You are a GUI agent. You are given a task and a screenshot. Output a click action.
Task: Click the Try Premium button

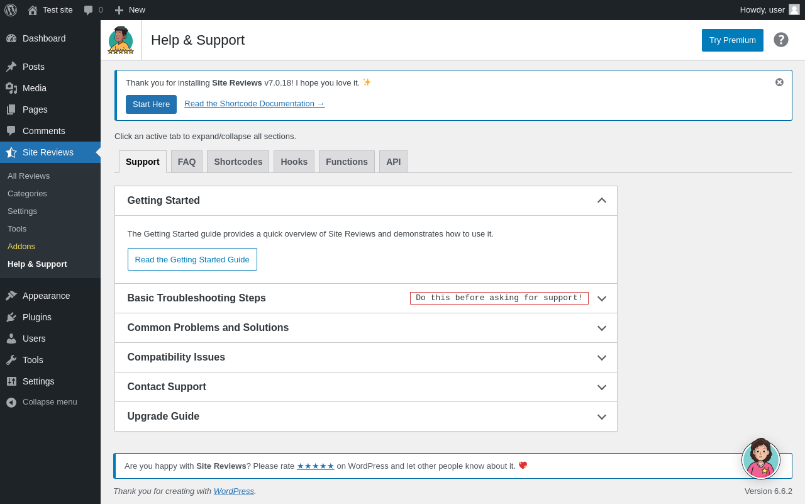click(x=732, y=40)
